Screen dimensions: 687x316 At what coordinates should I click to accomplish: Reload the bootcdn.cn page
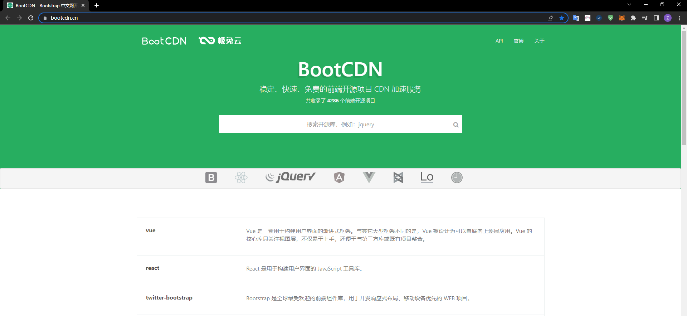[31, 18]
